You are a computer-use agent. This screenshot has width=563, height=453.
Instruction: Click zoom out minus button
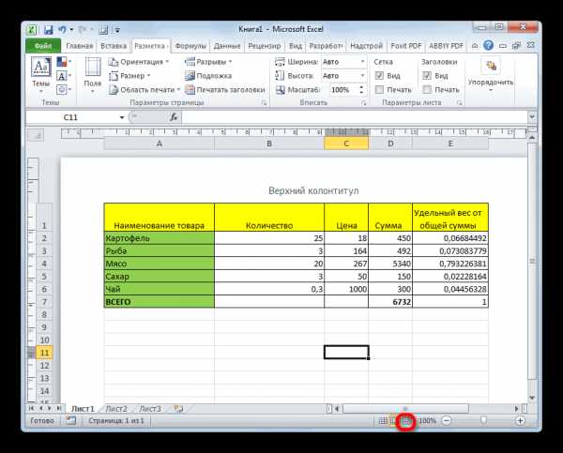[x=447, y=420]
